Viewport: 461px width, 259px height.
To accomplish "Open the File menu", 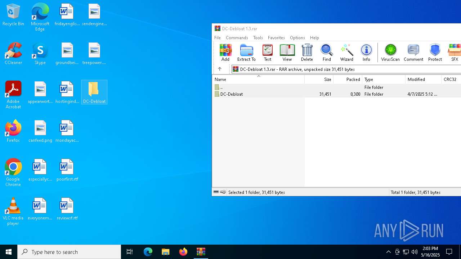I will (x=218, y=37).
